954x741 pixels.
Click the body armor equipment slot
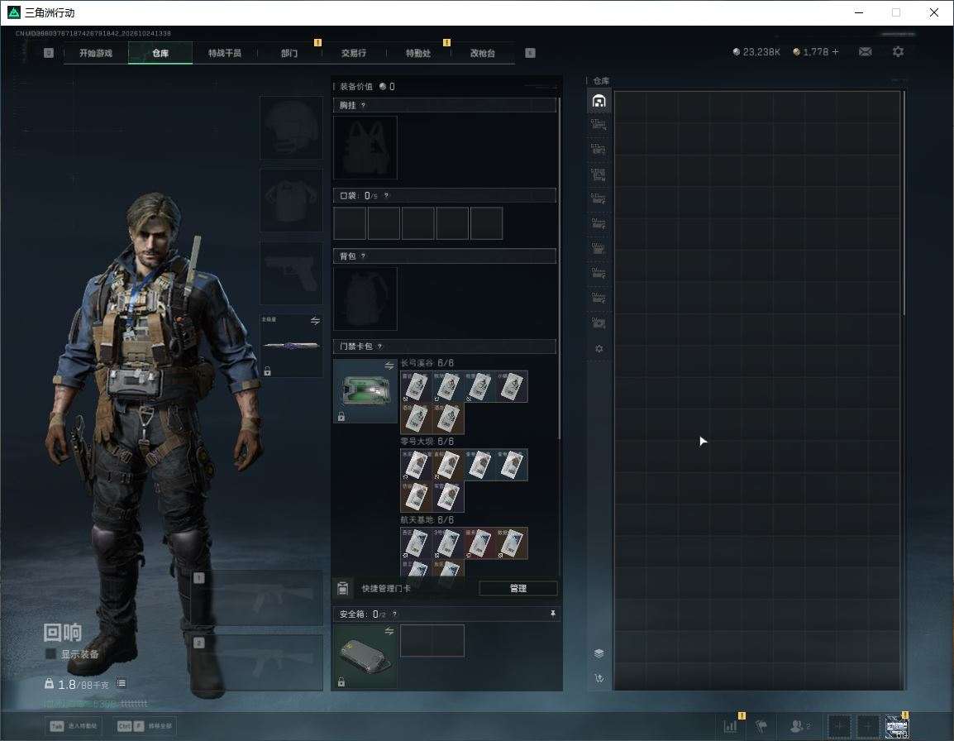[292, 200]
